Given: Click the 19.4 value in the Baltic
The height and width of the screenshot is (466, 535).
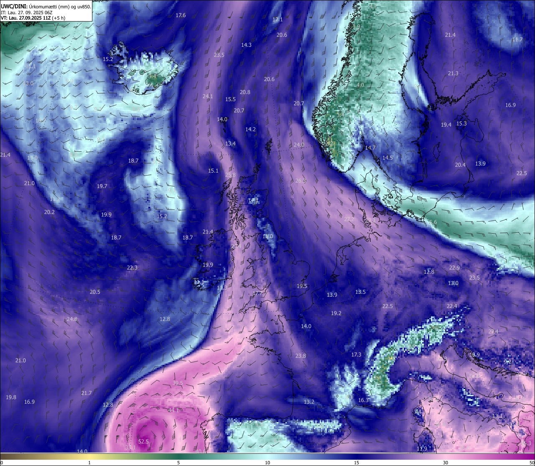Looking at the screenshot, I should pos(446,125).
